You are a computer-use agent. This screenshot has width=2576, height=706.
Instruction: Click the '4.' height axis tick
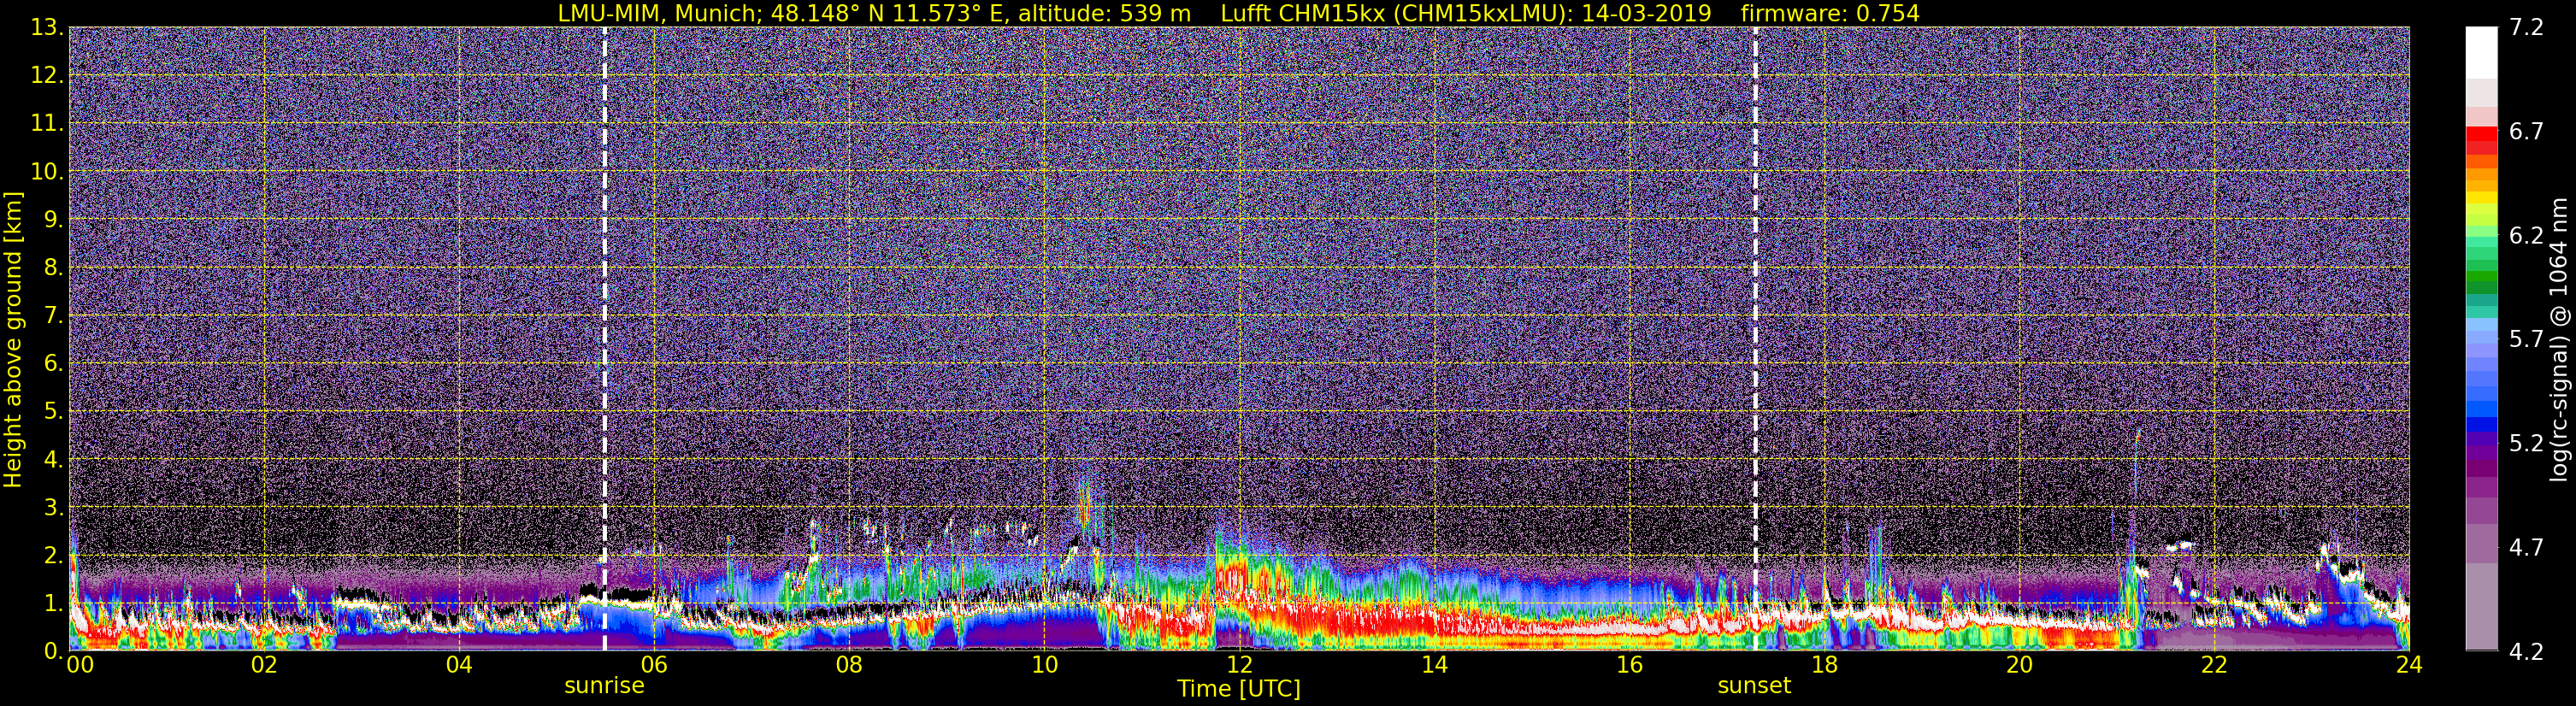click(x=53, y=459)
